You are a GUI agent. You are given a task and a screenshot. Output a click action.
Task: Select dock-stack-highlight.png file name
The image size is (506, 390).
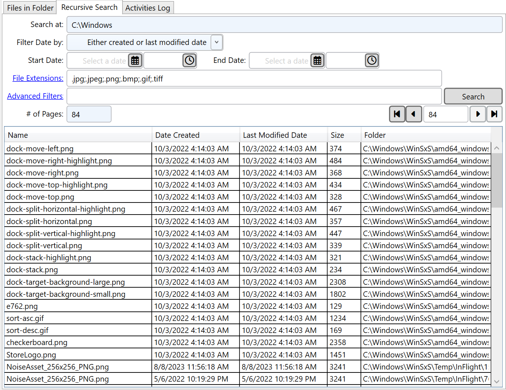(49, 257)
